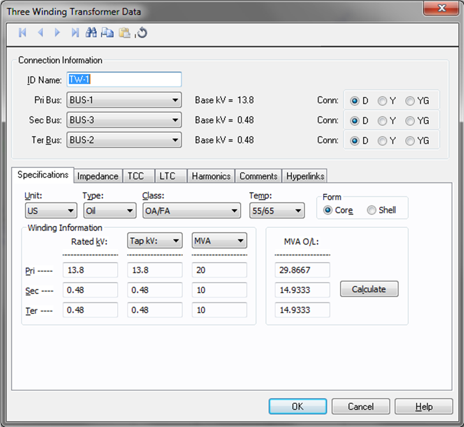Go to the first record arrow icon
Image resolution: width=464 pixels, height=427 pixels.
tap(23, 33)
